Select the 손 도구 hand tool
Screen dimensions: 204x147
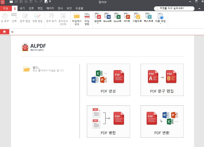pyautogui.click(x=5, y=18)
